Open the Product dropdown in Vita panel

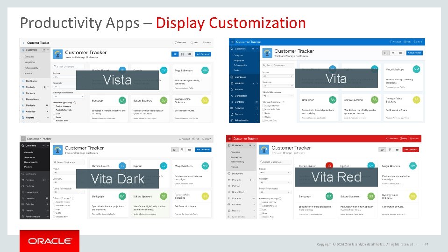[277, 76]
